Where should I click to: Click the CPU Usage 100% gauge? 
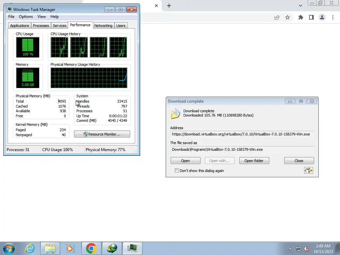28,47
